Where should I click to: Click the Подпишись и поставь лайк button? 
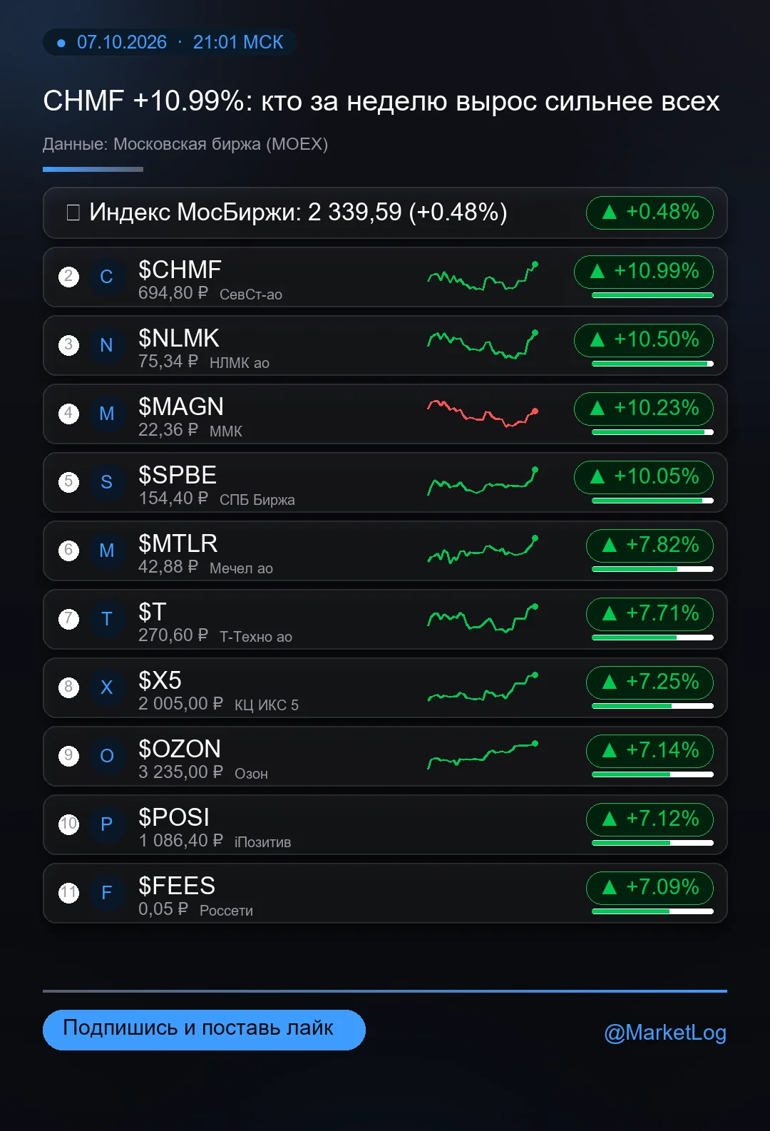[204, 1030]
